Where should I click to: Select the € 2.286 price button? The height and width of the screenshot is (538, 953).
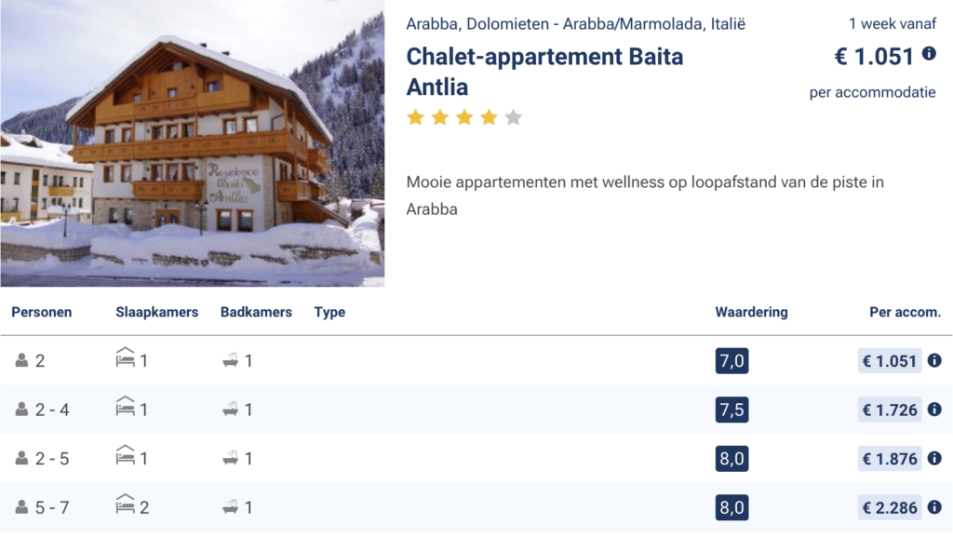click(x=890, y=508)
